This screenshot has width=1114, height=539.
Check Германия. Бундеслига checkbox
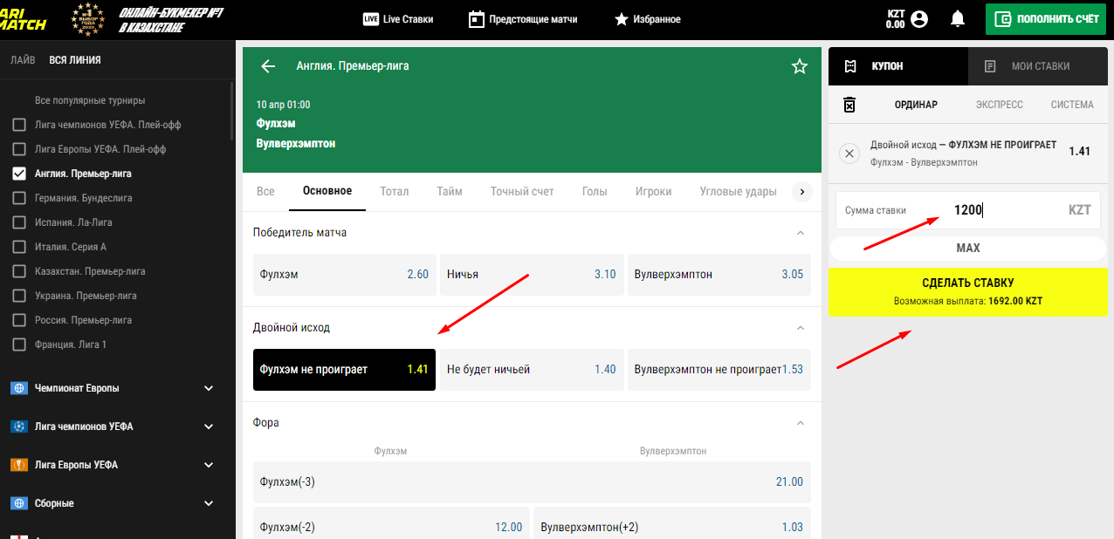(19, 198)
